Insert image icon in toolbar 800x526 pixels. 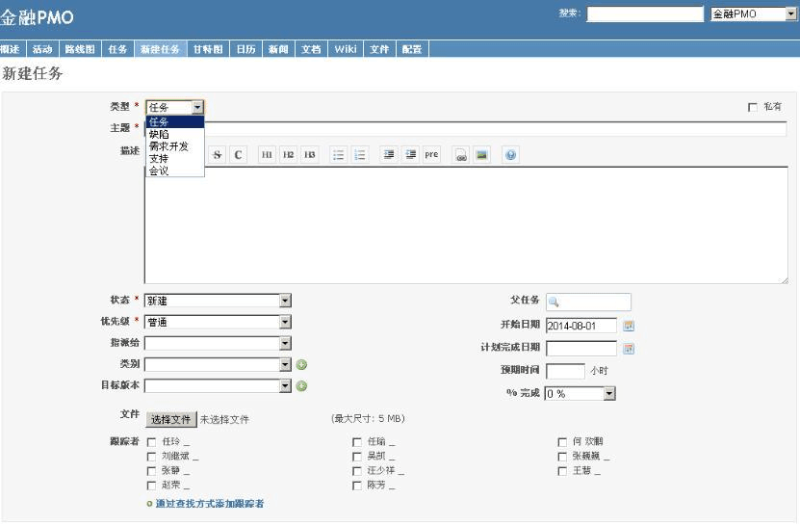click(481, 155)
